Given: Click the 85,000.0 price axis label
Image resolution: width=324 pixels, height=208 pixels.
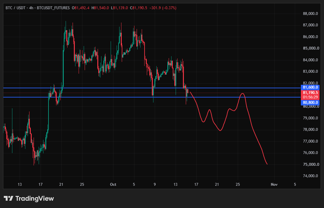Looking at the screenshot, I should point(310,48).
